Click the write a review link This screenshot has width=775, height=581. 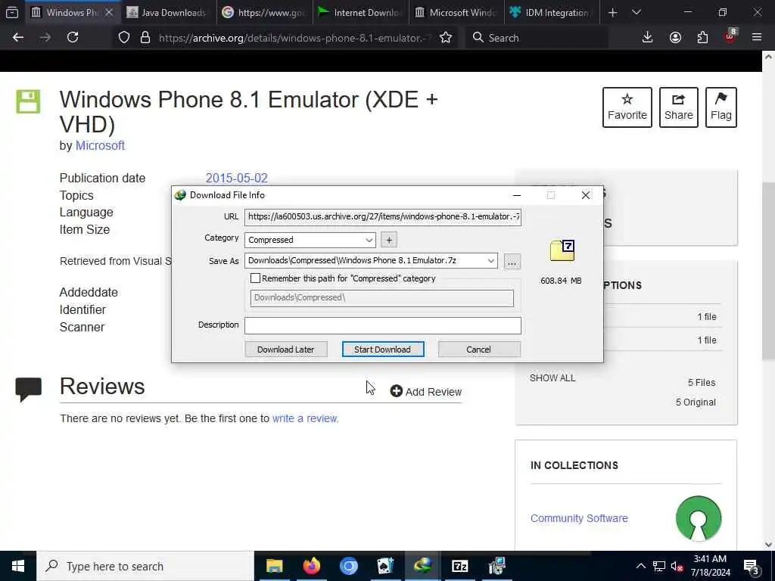click(305, 418)
